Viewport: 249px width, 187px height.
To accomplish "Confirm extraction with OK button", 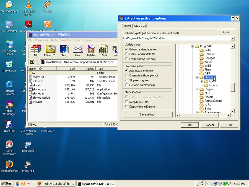I will pos(190,125).
